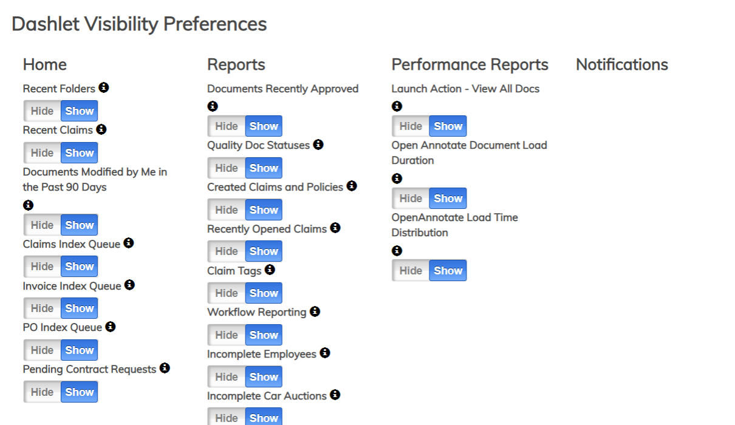Click the Invoice Index Queue info icon
This screenshot has width=735, height=425.
point(129,285)
